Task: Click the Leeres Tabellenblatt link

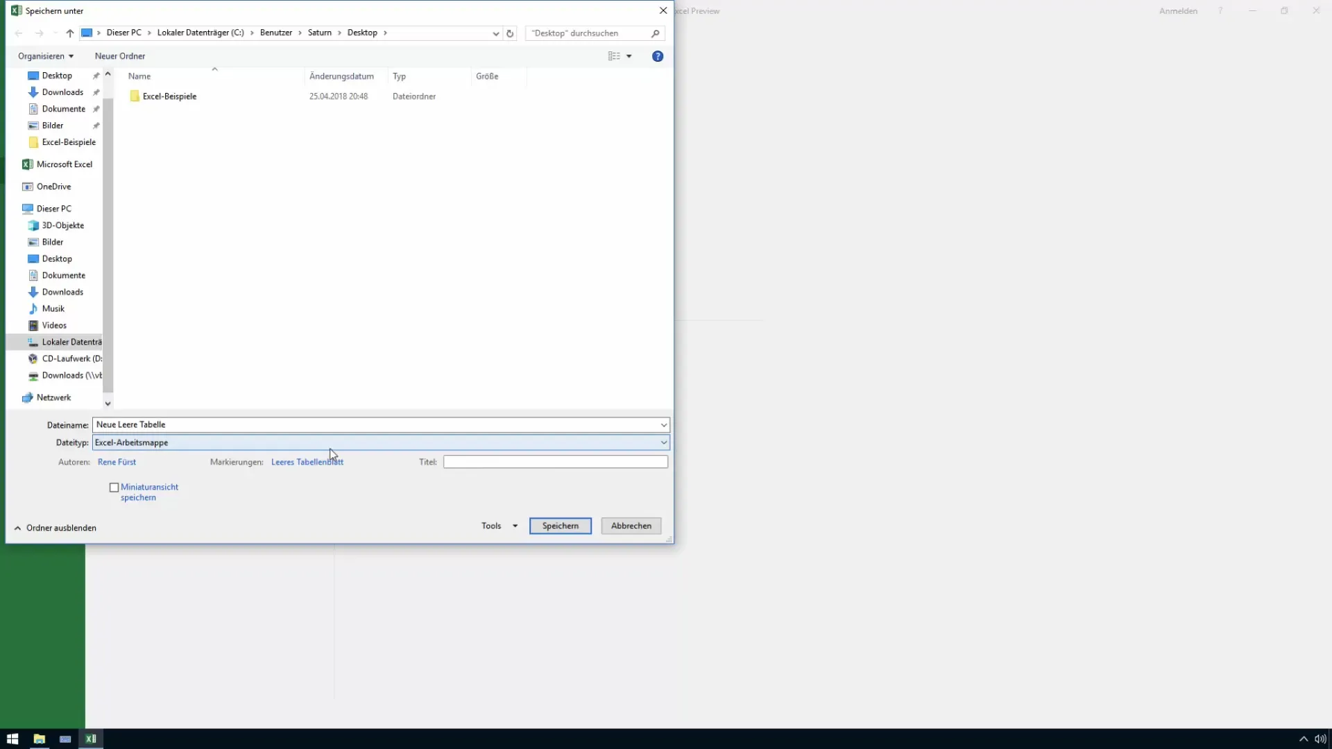Action: point(307,462)
